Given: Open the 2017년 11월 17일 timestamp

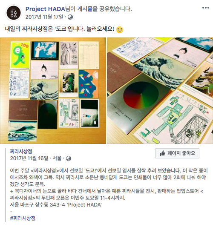Looking at the screenshot, I should [x=44, y=17].
